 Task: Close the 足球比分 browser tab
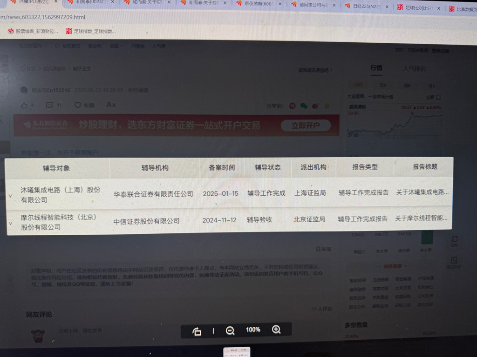click(x=439, y=8)
